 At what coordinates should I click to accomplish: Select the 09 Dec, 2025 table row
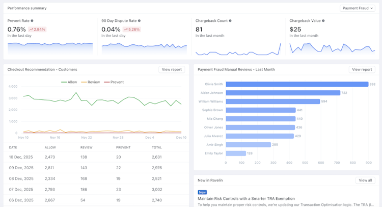click(x=96, y=168)
